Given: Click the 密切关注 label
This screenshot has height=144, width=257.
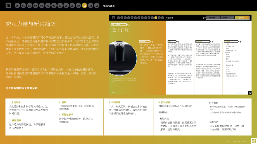Looking at the screenshot, I should pos(164,118).
